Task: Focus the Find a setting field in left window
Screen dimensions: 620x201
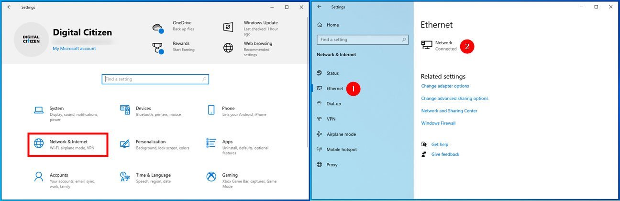Action: tap(155, 79)
